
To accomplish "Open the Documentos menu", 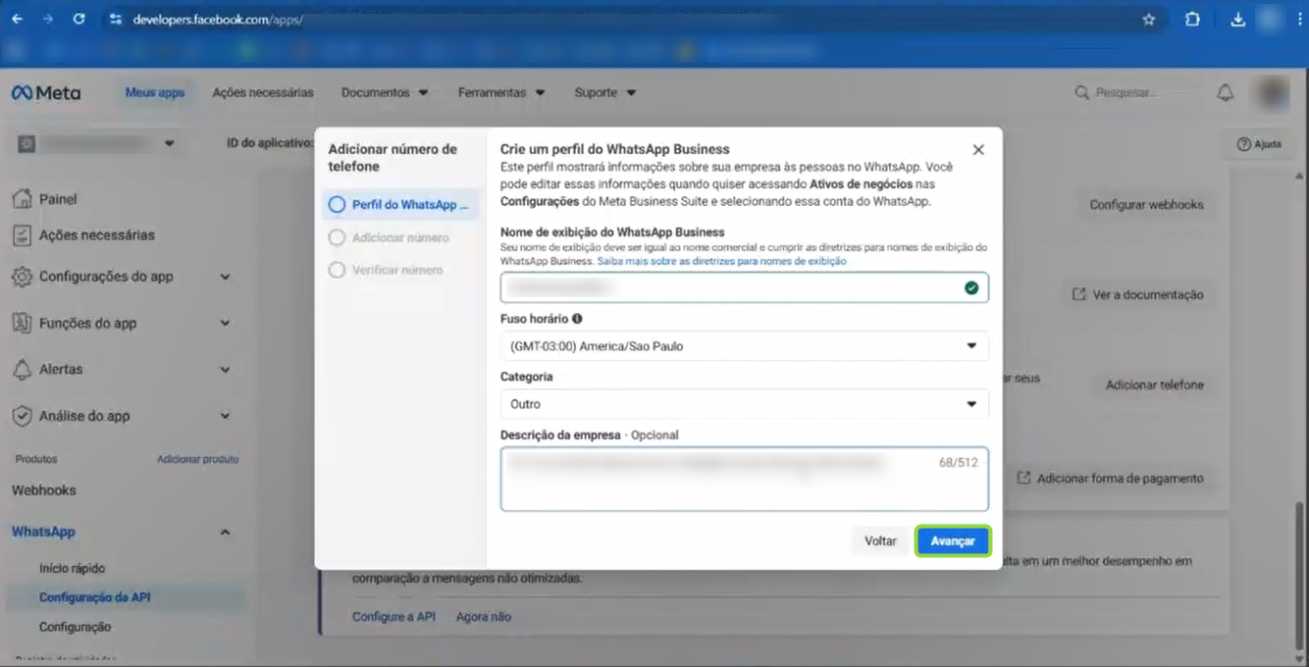I will (385, 93).
